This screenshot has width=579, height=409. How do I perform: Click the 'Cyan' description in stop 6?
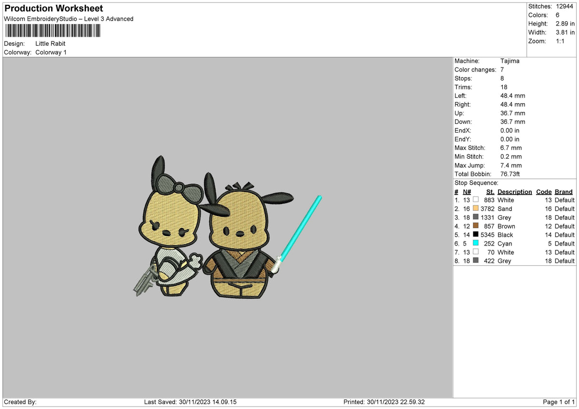(x=505, y=243)
